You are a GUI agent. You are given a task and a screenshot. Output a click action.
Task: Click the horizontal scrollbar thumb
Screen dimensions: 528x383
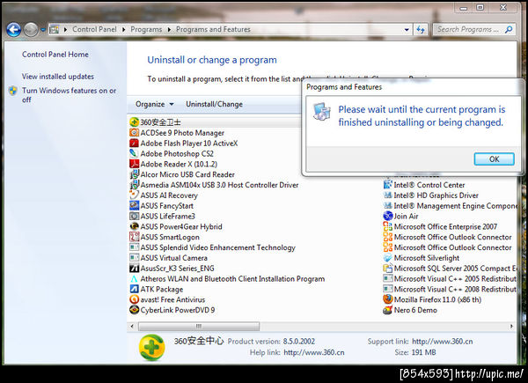pos(199,326)
